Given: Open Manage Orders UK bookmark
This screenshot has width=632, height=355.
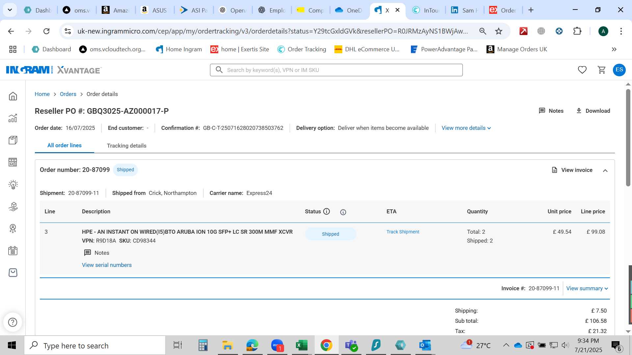Looking at the screenshot, I should pos(517,49).
